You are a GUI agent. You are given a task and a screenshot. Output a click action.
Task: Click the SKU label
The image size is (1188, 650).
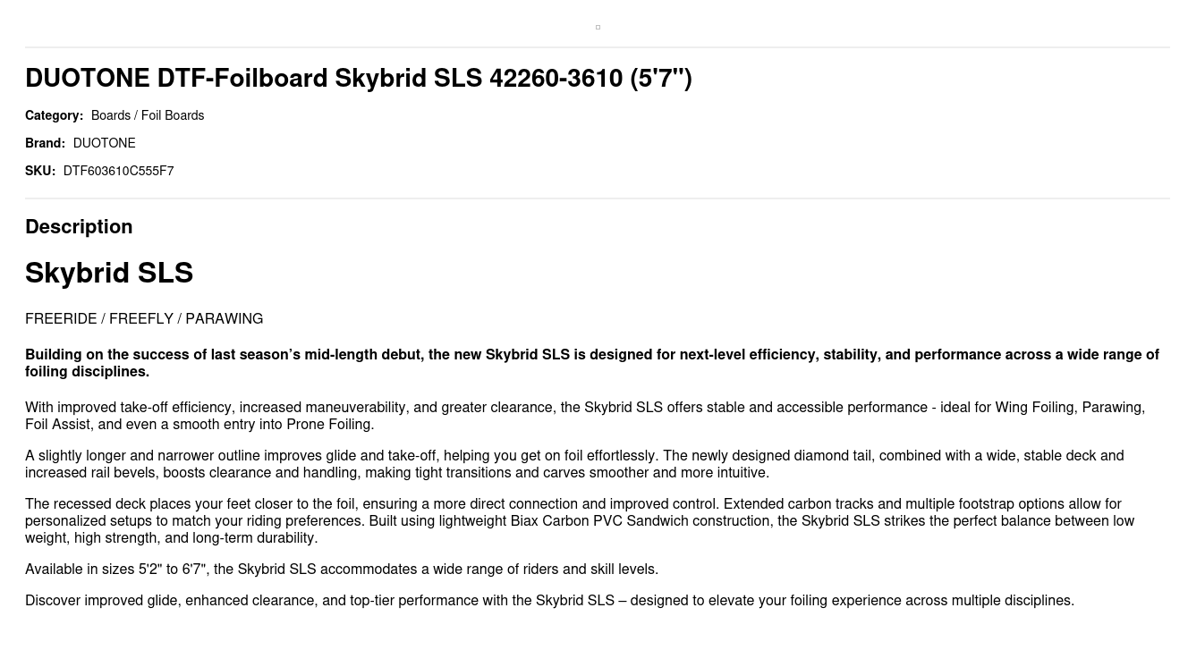pyautogui.click(x=40, y=171)
